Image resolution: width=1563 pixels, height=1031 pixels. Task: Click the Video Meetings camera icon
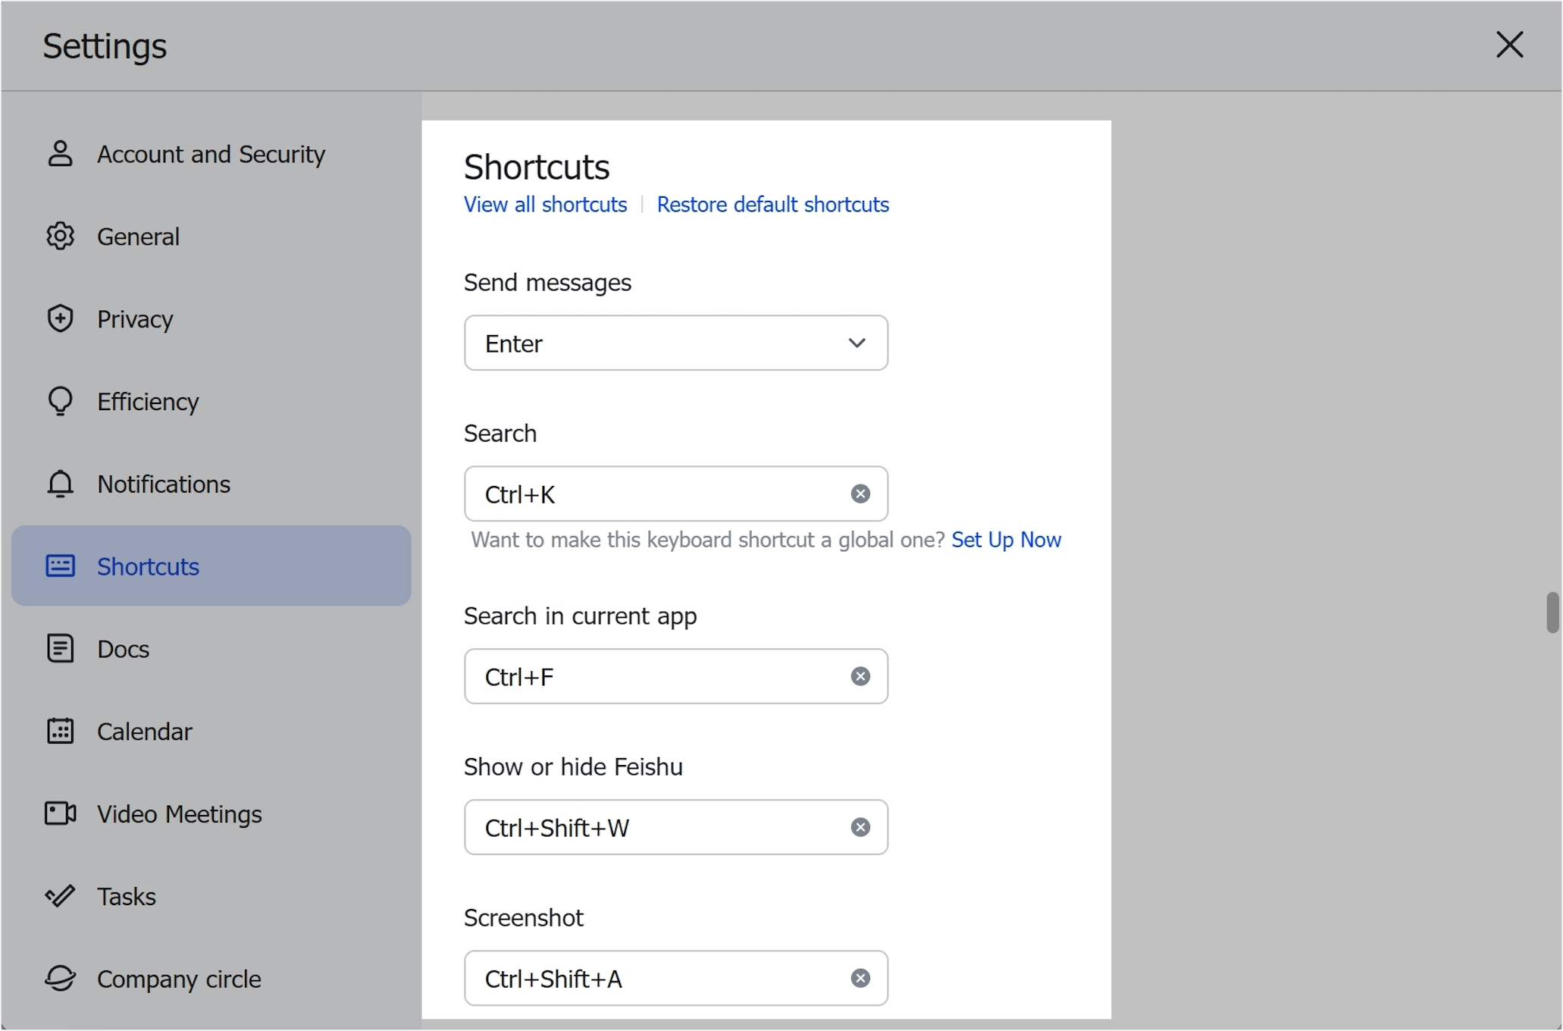tap(60, 813)
